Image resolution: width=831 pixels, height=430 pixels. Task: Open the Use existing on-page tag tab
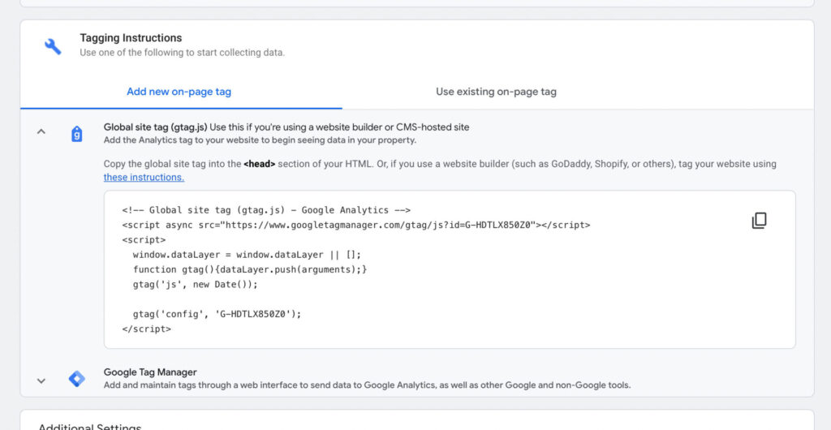click(496, 92)
